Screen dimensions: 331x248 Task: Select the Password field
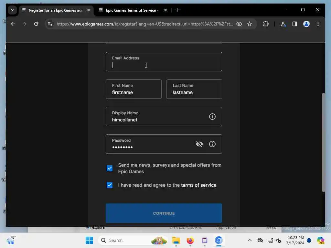pos(164,144)
